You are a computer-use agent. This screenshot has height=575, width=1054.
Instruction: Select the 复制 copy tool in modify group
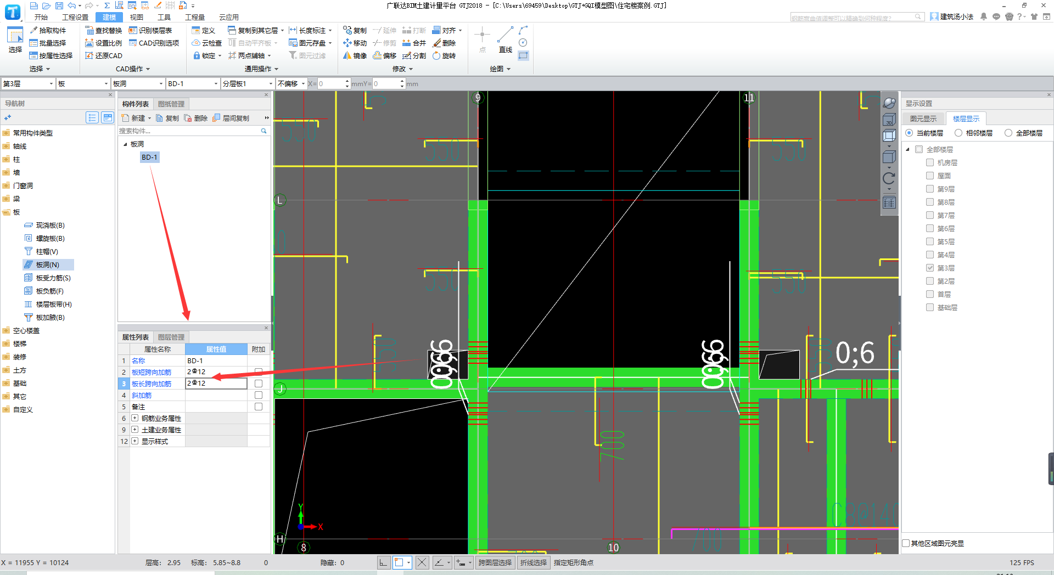(x=355, y=30)
